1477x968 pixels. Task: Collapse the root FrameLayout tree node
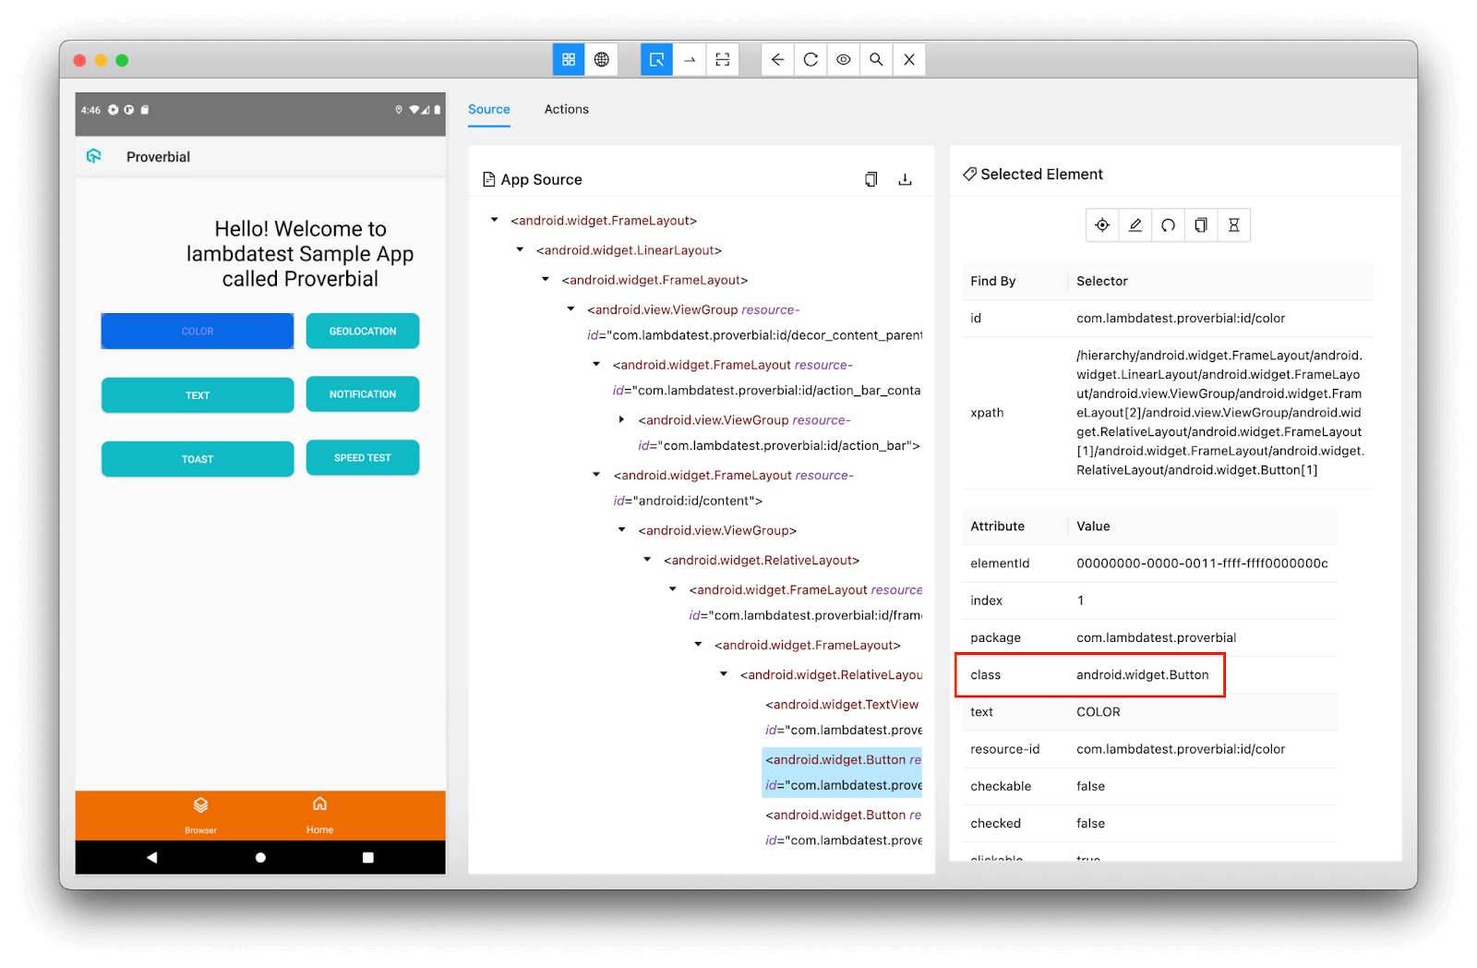click(x=493, y=221)
